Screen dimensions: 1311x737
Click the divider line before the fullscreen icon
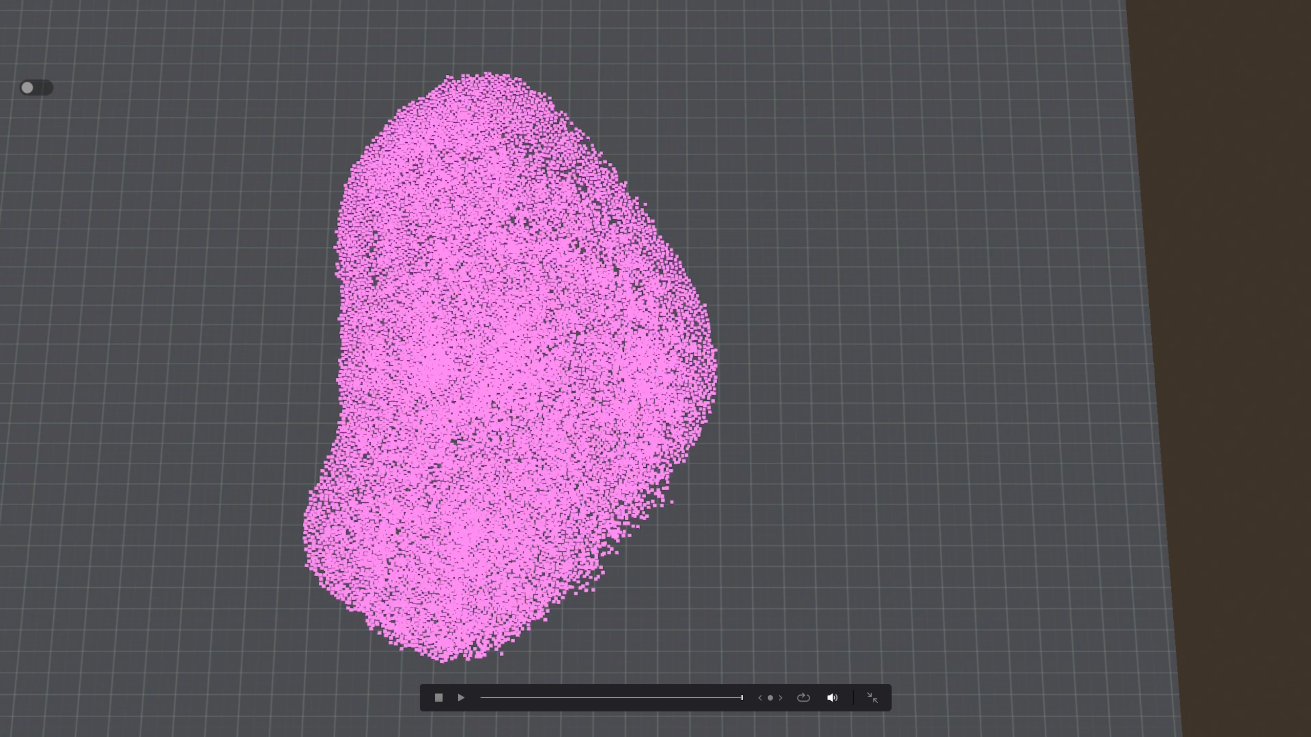[x=853, y=698]
